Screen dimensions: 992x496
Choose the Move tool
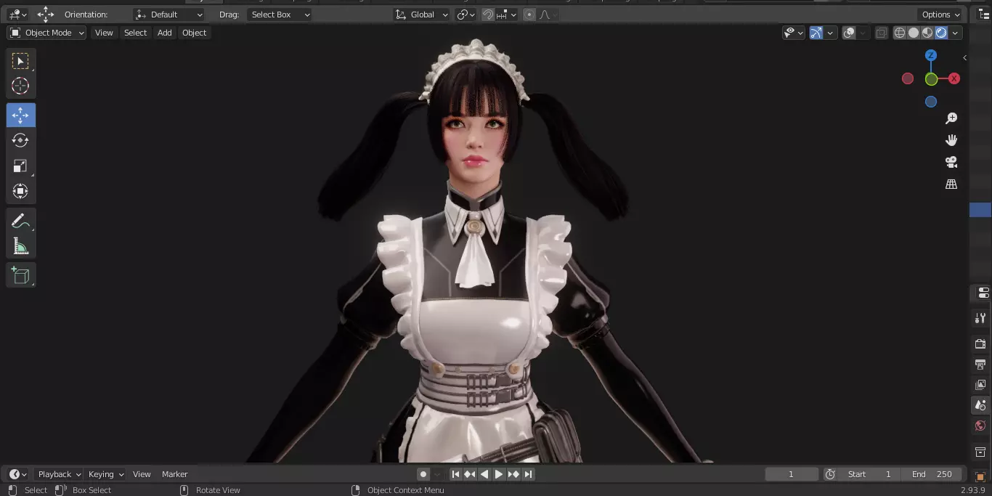click(20, 115)
